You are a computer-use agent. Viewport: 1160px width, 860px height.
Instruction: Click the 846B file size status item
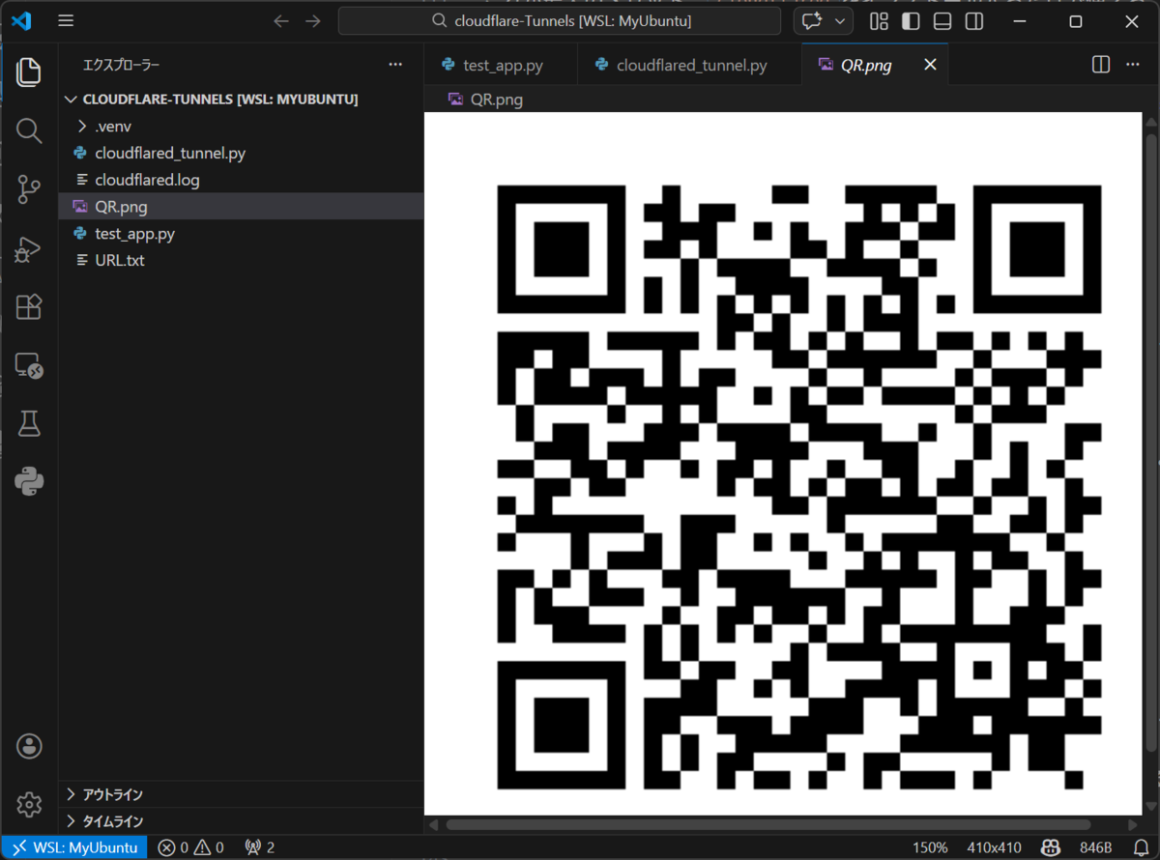(x=1095, y=847)
